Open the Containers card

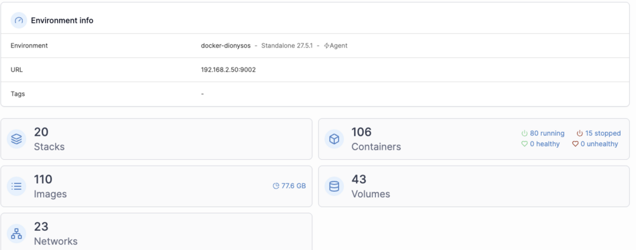(474, 139)
